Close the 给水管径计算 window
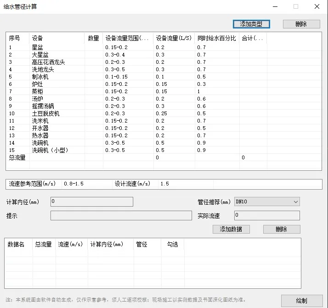The width and height of the screenshot is (328, 308). pos(317,6)
